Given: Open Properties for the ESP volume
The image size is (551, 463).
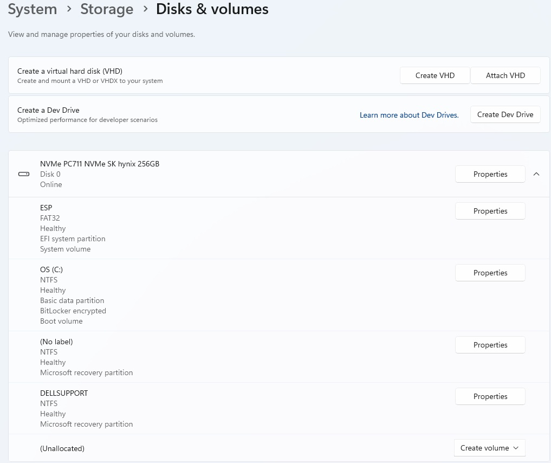Looking at the screenshot, I should click(x=490, y=211).
